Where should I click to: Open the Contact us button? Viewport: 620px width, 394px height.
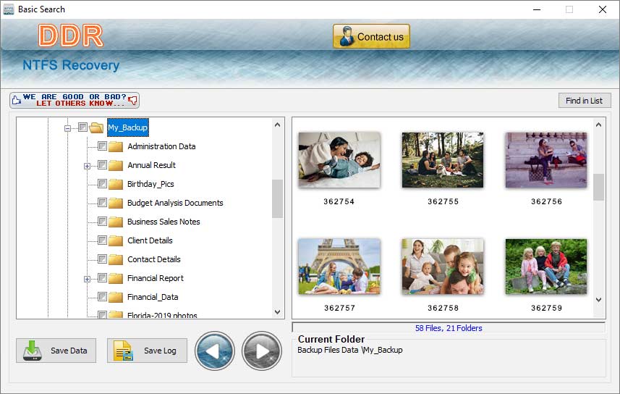click(371, 36)
